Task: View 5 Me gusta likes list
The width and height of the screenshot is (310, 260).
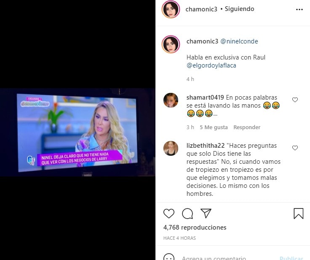Action: (x=214, y=127)
